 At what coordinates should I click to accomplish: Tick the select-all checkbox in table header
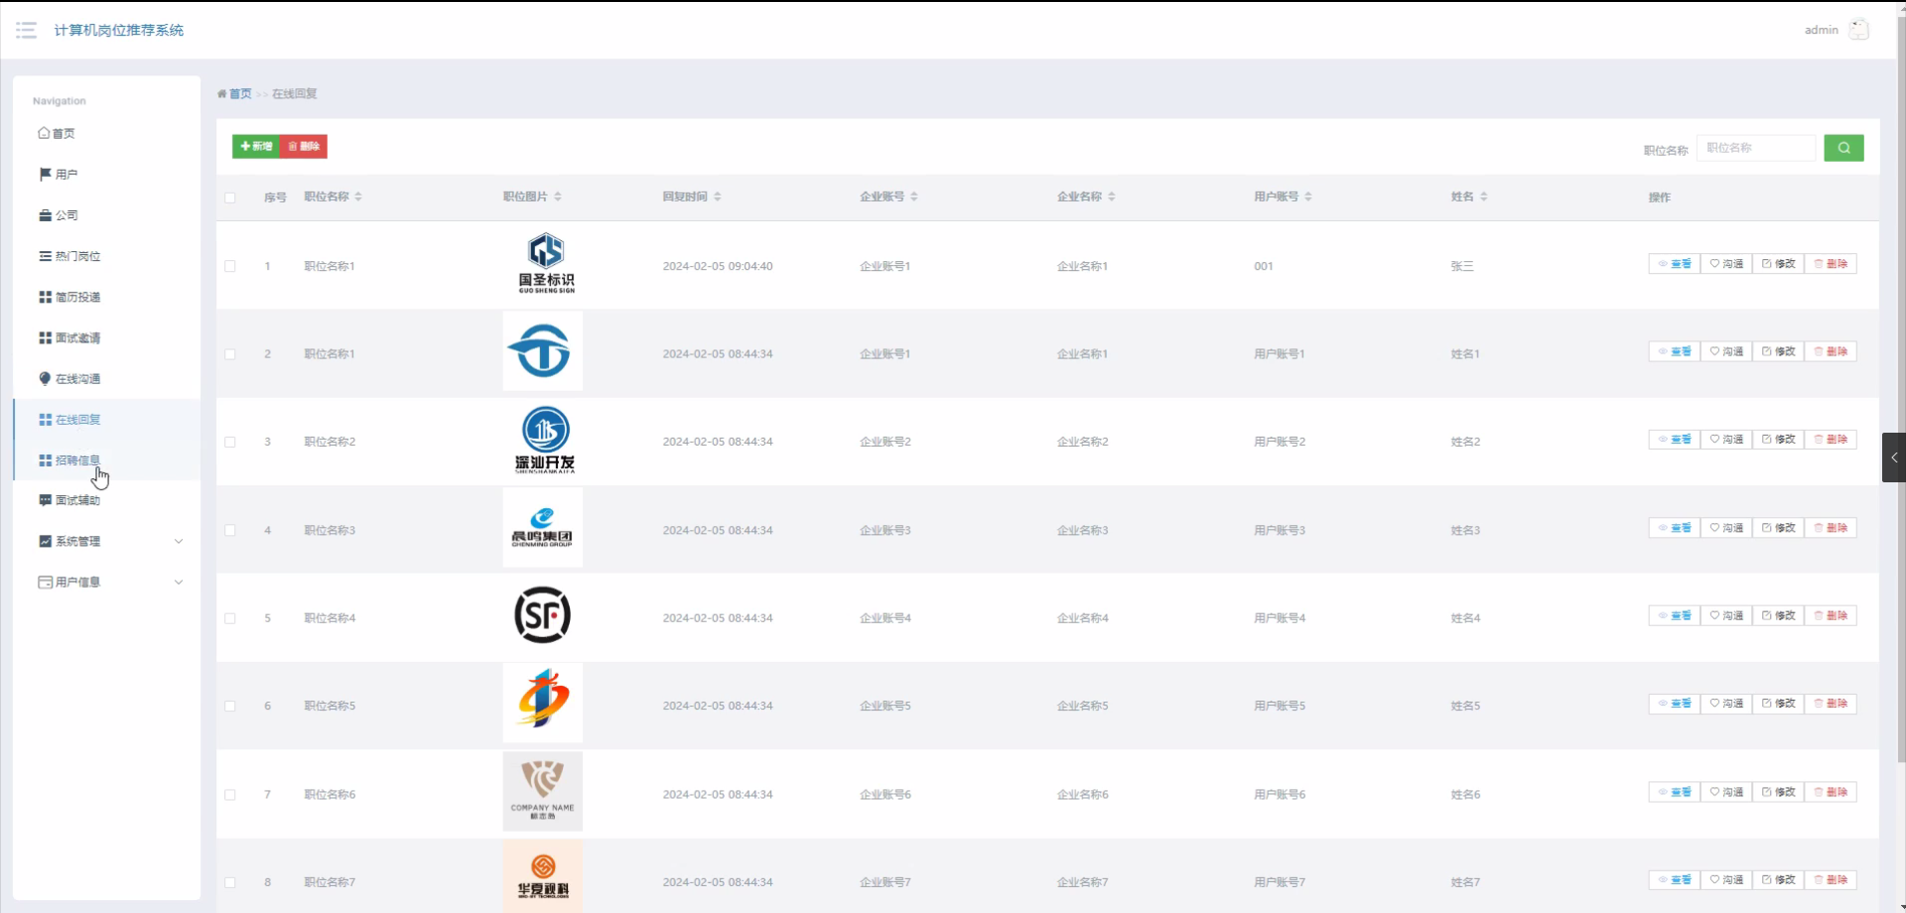tap(230, 197)
